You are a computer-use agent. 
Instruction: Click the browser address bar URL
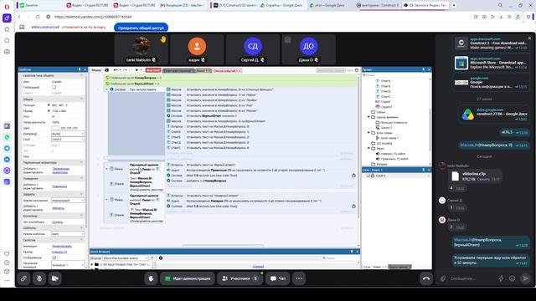(93, 17)
